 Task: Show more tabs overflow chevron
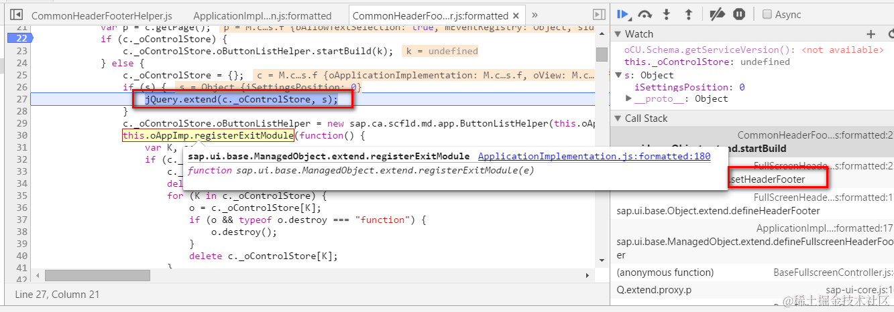point(535,14)
